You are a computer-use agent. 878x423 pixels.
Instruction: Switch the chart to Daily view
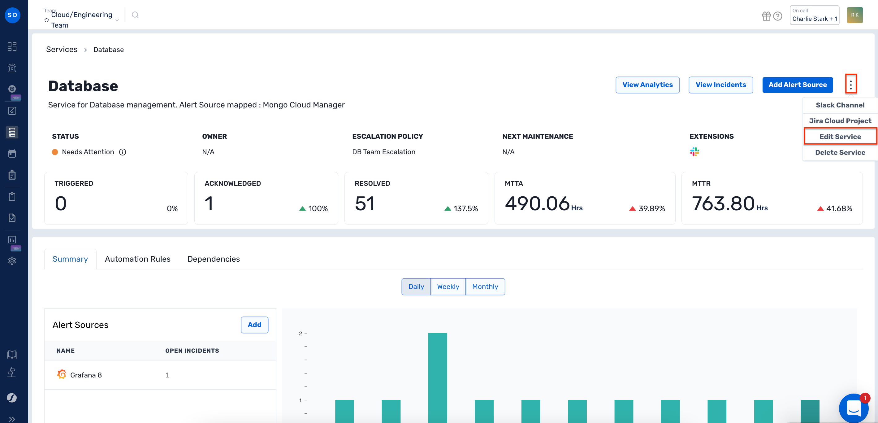(x=416, y=286)
